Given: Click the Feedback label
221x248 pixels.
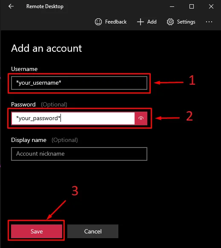Looking at the screenshot, I should click(x=116, y=22).
